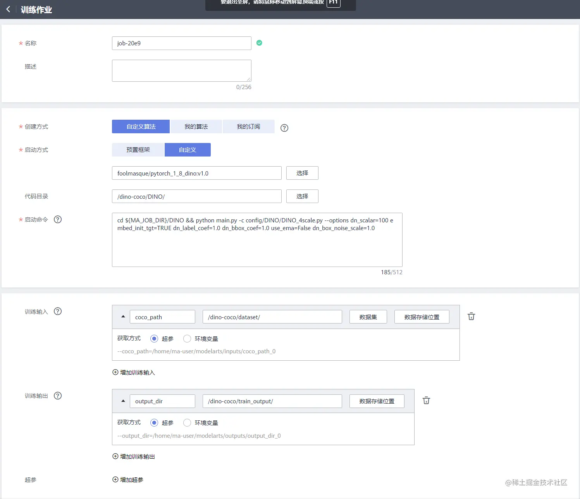Click 选择 next to the image field

(302, 173)
